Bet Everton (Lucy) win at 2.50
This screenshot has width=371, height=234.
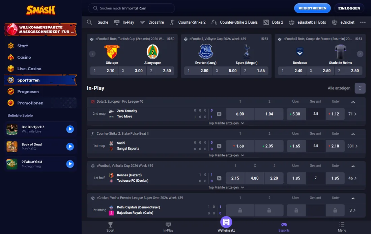(198, 71)
